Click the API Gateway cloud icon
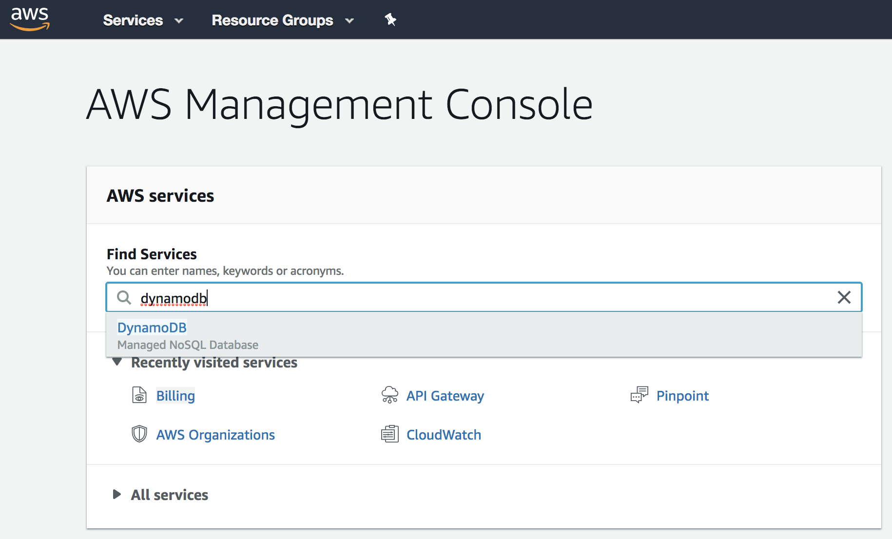This screenshot has width=892, height=539. click(x=390, y=395)
